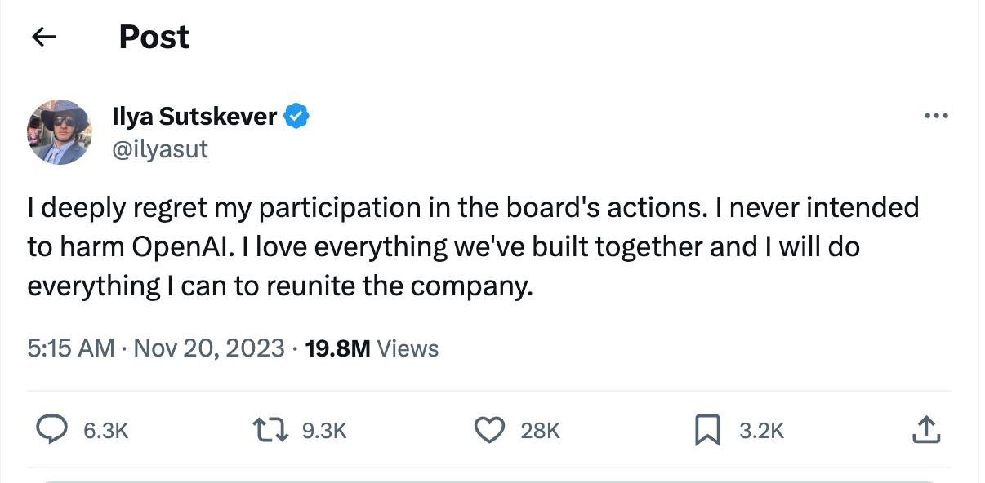Image resolution: width=985 pixels, height=483 pixels.
Task: Bookmark the post with the bookmark icon
Action: tap(706, 430)
